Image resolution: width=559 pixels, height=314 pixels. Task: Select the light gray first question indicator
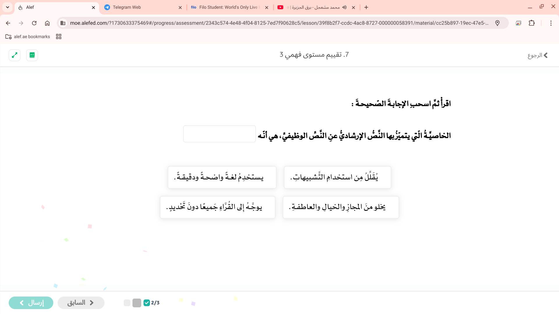click(x=127, y=303)
